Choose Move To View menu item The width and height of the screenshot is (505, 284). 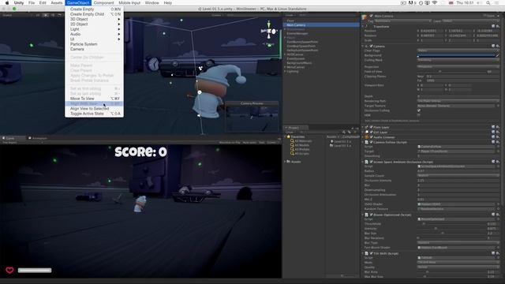click(94, 99)
